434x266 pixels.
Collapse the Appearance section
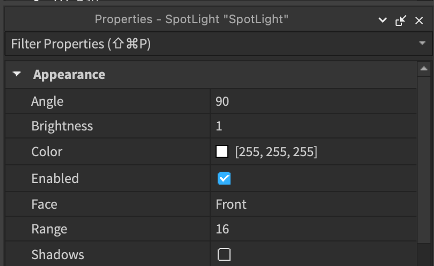coord(17,74)
